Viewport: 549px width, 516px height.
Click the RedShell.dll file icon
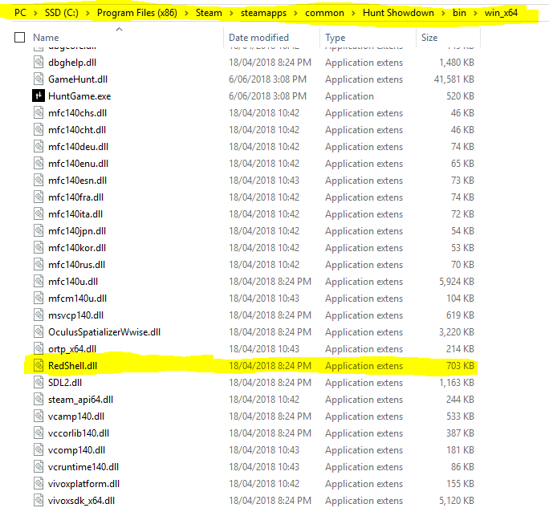(x=39, y=365)
